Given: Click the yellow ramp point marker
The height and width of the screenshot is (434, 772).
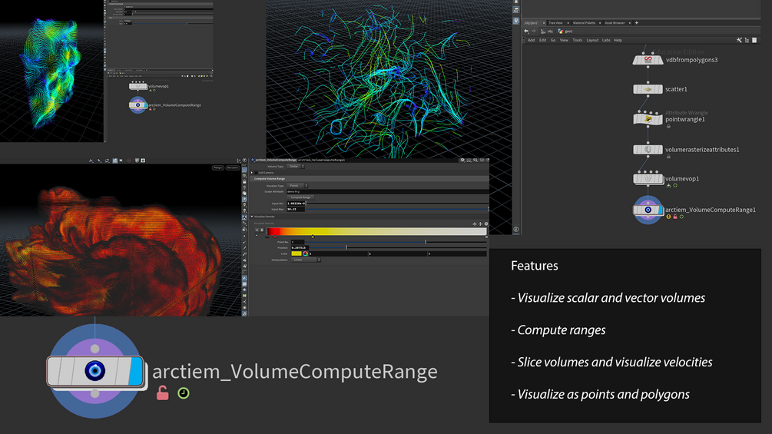Looking at the screenshot, I should tap(313, 237).
